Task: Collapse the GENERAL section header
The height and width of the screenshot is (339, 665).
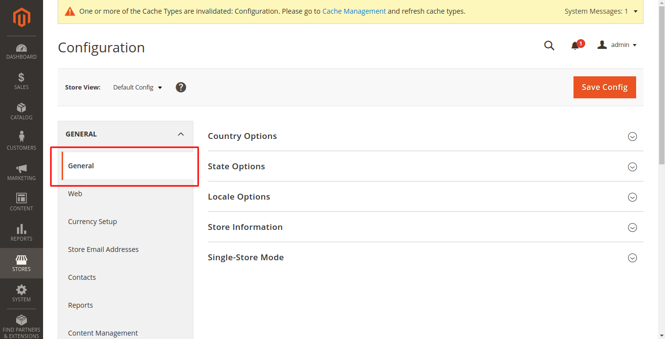Action: (125, 134)
